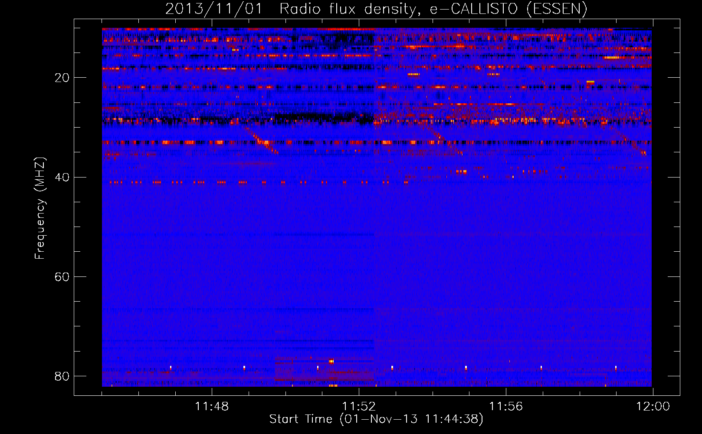Click the plot title '2013/11/01 Radio flux density, e-CALLISTO (ESSEN)'
702x434 pixels.
pos(376,9)
